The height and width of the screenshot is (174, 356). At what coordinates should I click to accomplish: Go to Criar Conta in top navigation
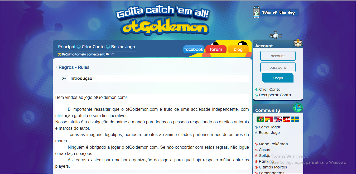point(93,47)
